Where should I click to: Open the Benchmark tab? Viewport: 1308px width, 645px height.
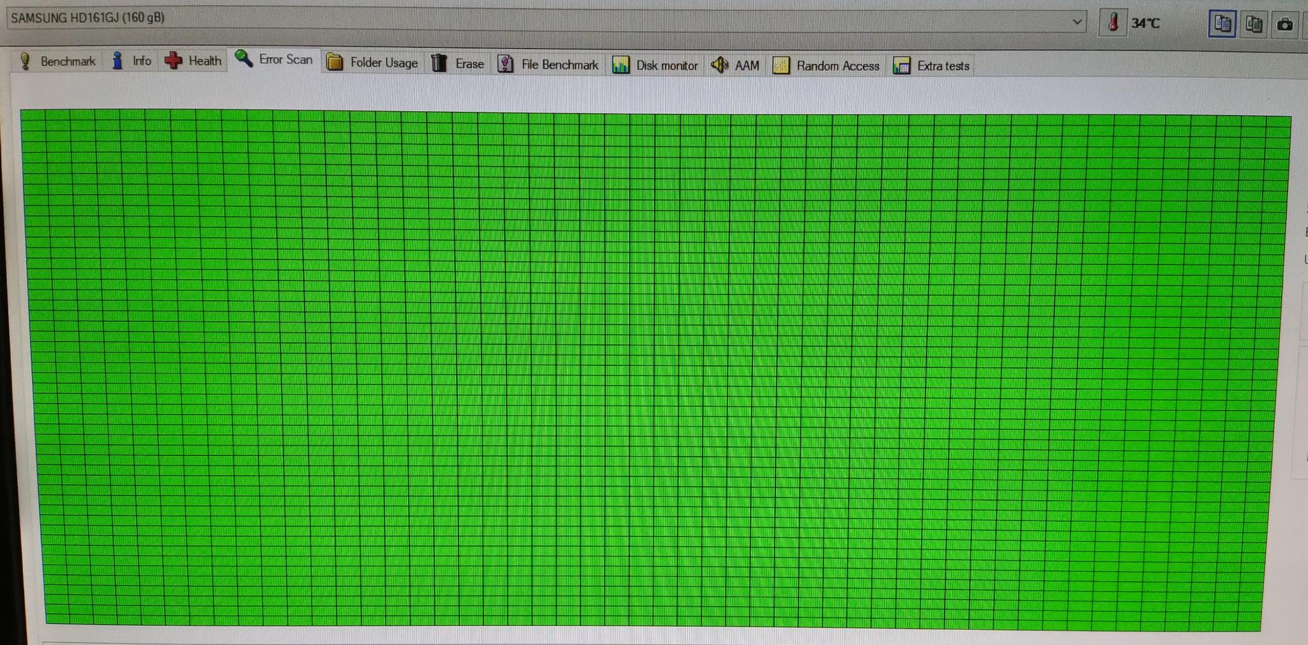coord(57,61)
